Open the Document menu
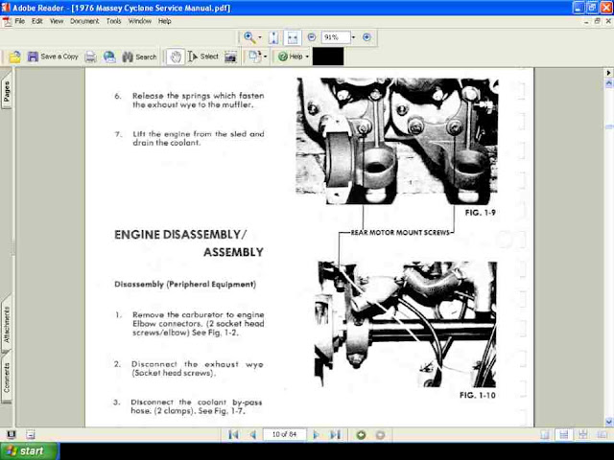Viewport: 614px width, 460px height. click(84, 21)
